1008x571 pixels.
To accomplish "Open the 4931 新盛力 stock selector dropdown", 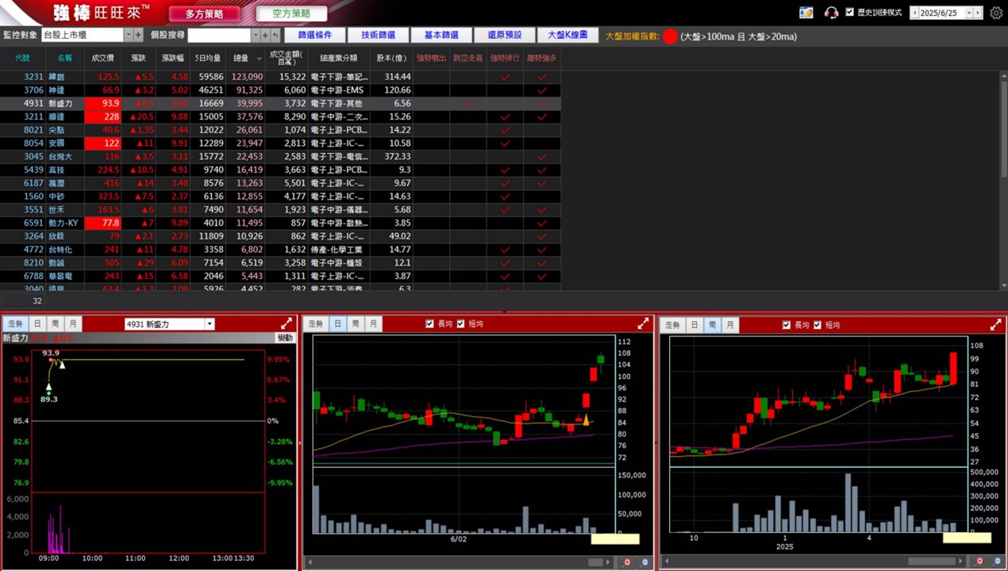I will 210,324.
